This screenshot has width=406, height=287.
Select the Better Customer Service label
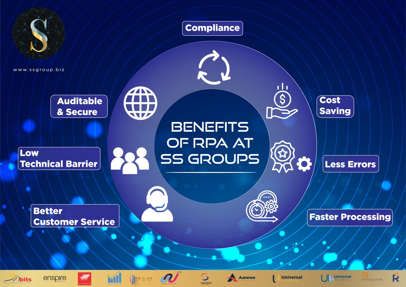[75, 216]
